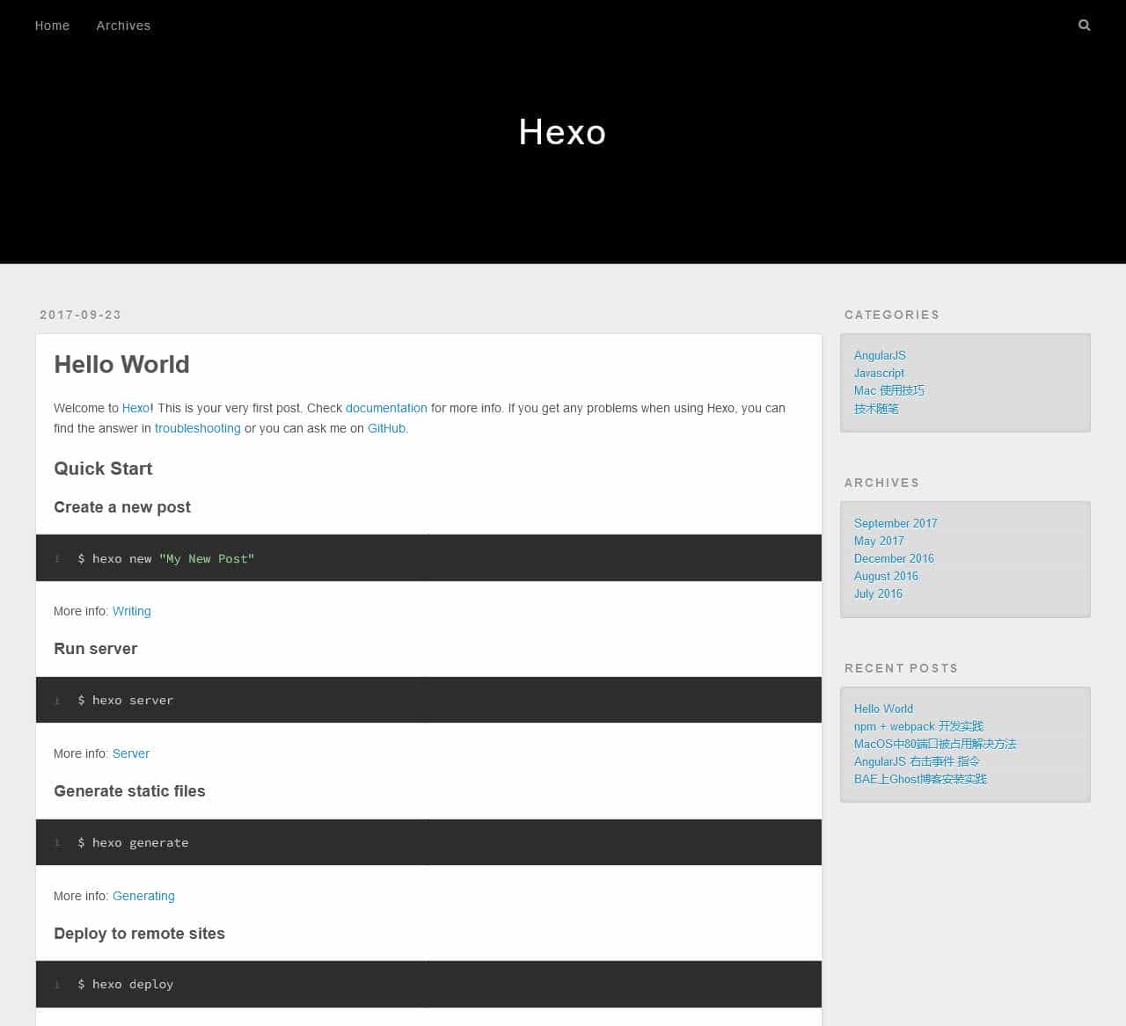Open the 2017-09-23 post date link
The width and height of the screenshot is (1126, 1026).
tap(80, 315)
